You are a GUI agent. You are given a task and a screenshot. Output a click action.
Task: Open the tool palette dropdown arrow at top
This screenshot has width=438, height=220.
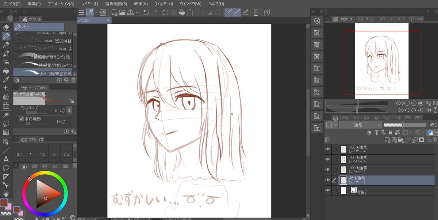(10, 18)
